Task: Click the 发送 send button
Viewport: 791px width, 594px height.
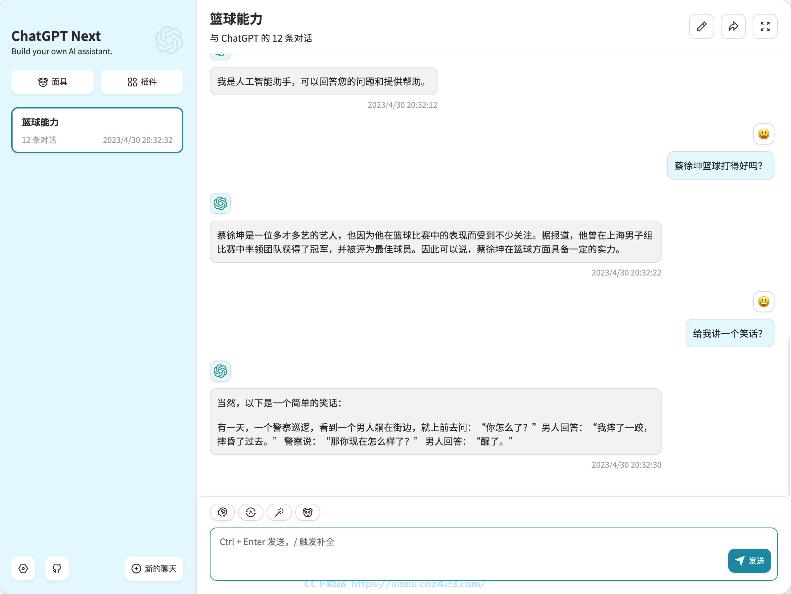Action: [750, 560]
